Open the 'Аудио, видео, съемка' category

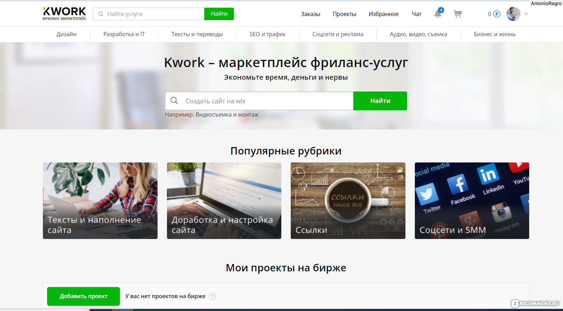[418, 34]
